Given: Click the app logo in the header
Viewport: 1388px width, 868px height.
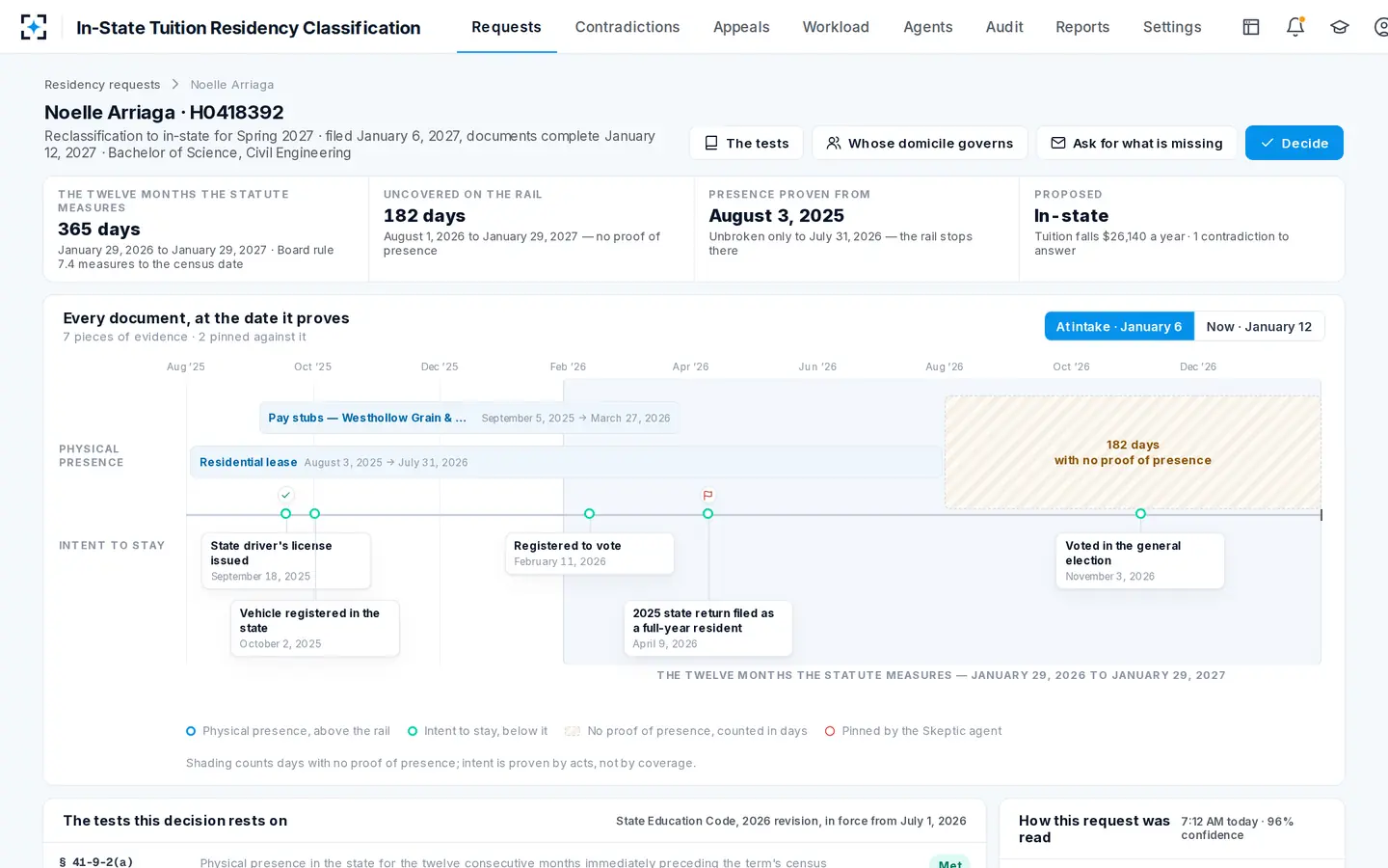Looking at the screenshot, I should (x=34, y=27).
